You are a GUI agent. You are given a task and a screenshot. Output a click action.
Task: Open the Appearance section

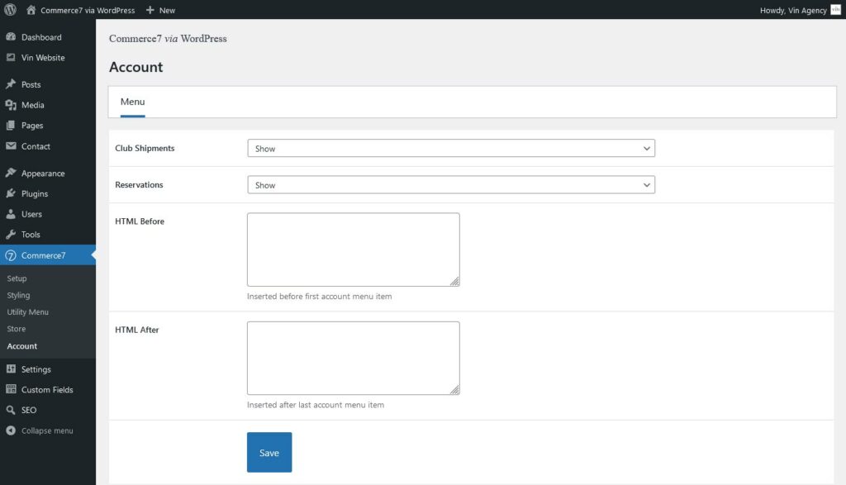pyautogui.click(x=45, y=173)
